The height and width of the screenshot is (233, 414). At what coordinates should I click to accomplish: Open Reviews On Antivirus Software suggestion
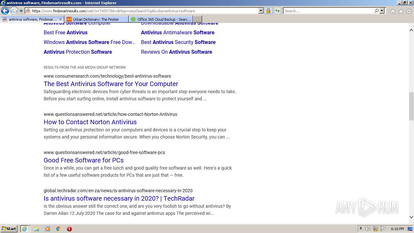(x=177, y=52)
